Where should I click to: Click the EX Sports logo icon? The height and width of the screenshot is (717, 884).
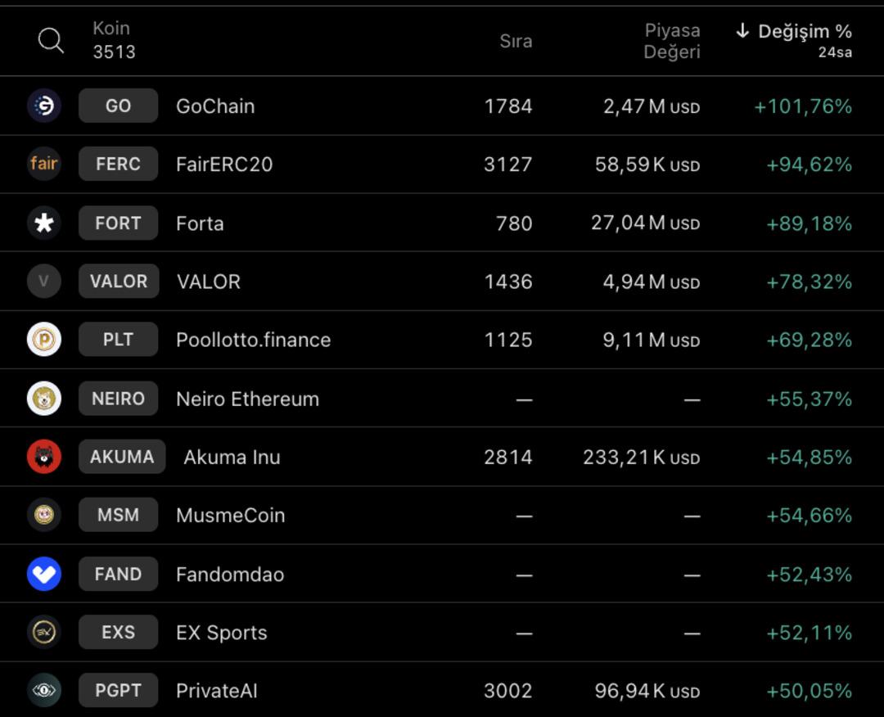pos(44,632)
